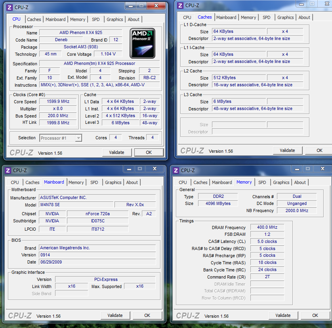This screenshot has height=328, width=332.
Task: Click OK in the Mainboard window
Action: (147, 315)
